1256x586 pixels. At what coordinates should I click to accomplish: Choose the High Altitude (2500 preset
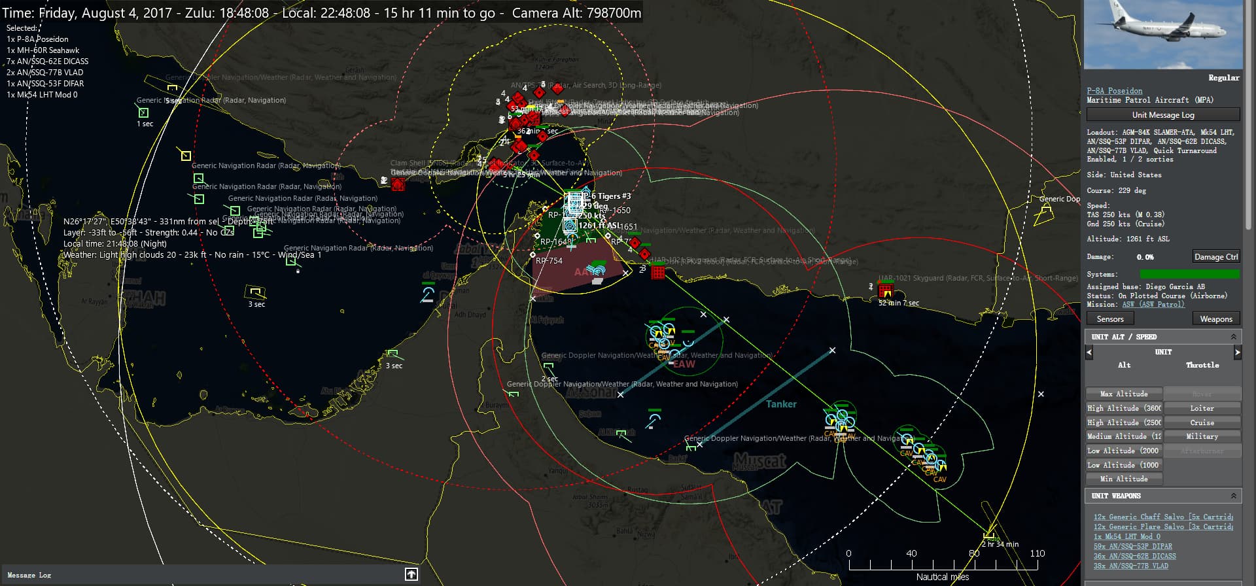pos(1124,422)
